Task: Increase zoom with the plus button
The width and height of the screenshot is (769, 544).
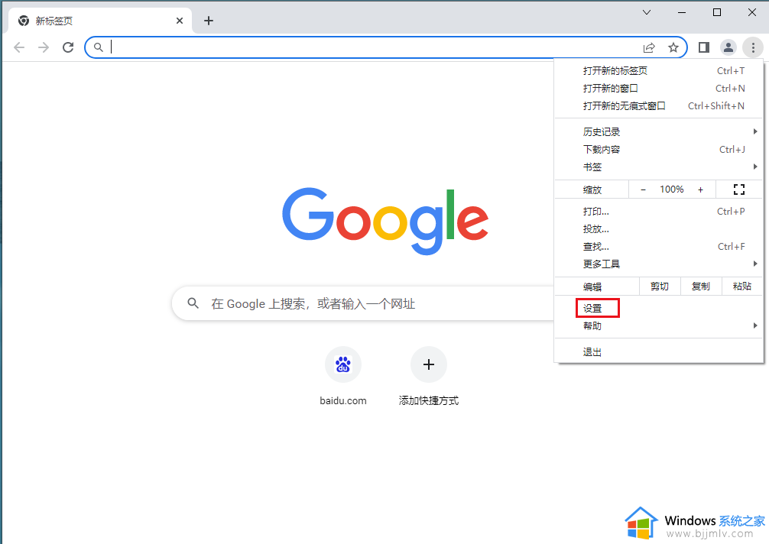Action: coord(700,189)
